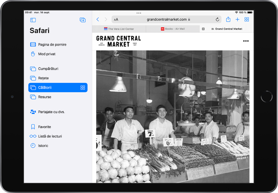Tap the multitasking dots at top

(x=139, y=13)
